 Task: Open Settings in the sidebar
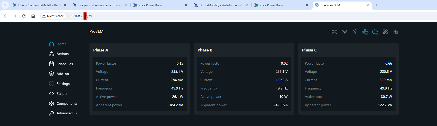coord(63,84)
